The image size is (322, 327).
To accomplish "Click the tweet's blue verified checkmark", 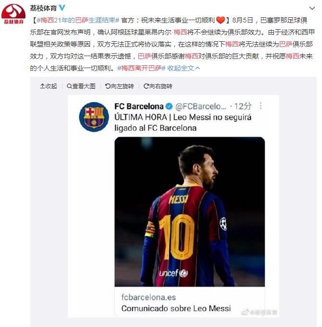I will click(169, 106).
